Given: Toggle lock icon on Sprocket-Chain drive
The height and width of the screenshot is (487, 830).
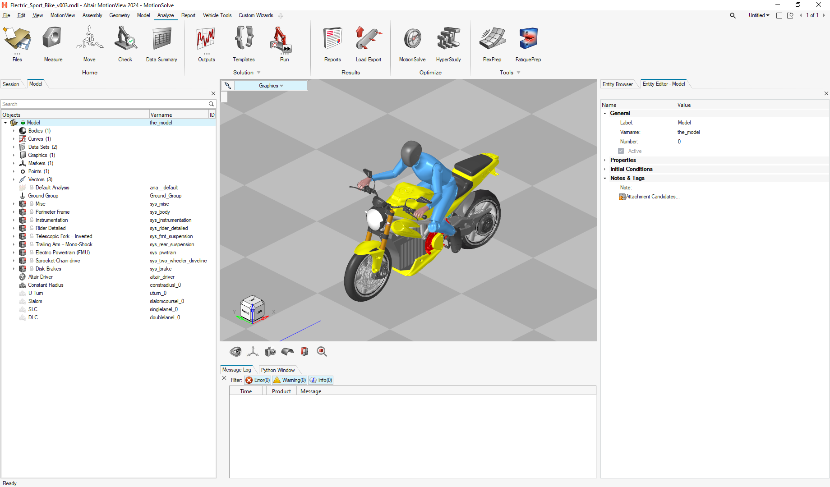Looking at the screenshot, I should pos(32,261).
